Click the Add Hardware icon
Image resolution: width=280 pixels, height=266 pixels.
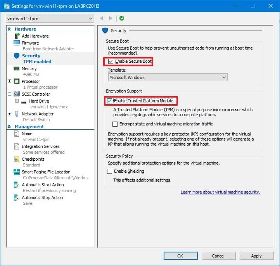click(17, 36)
